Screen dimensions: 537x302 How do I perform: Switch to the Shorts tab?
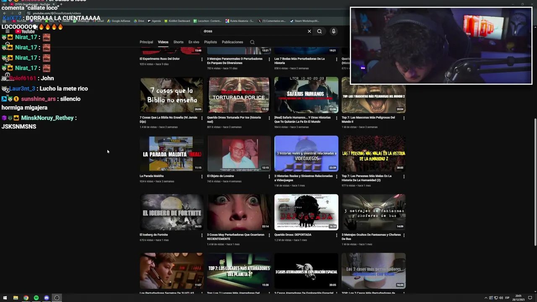point(178,42)
